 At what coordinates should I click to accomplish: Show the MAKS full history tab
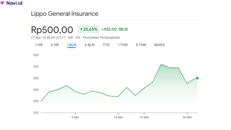pyautogui.click(x=159, y=45)
